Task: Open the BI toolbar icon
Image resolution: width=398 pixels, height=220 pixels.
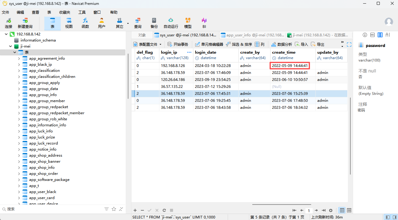Action: click(x=204, y=23)
